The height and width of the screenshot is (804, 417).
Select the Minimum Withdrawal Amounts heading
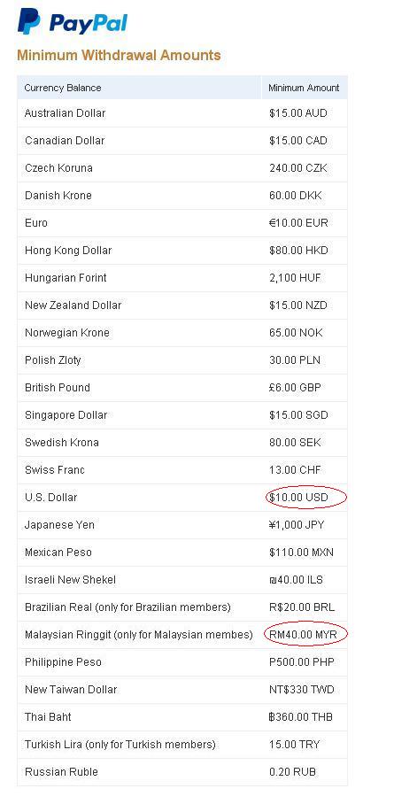119,56
